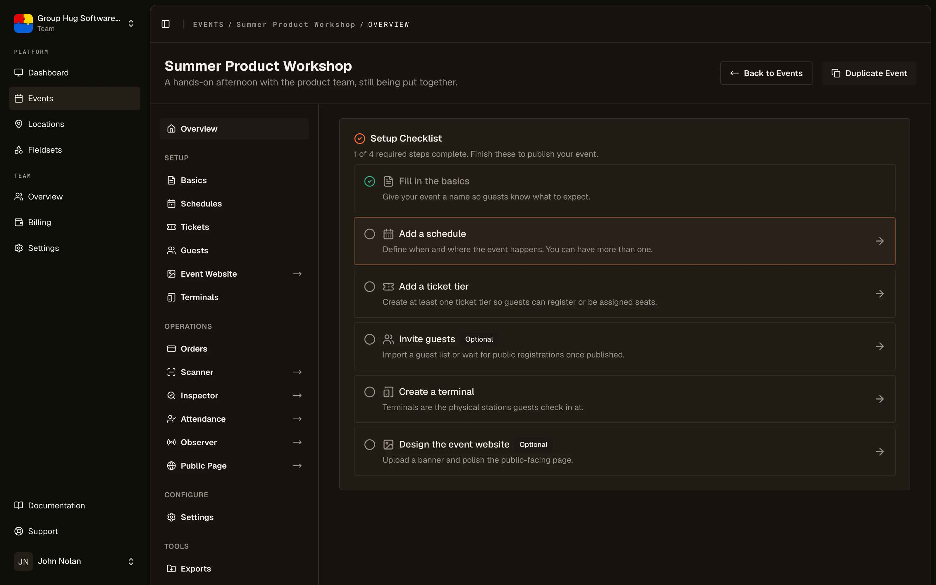The image size is (936, 585).
Task: Click the Group Hug Software logo
Action: [x=23, y=23]
